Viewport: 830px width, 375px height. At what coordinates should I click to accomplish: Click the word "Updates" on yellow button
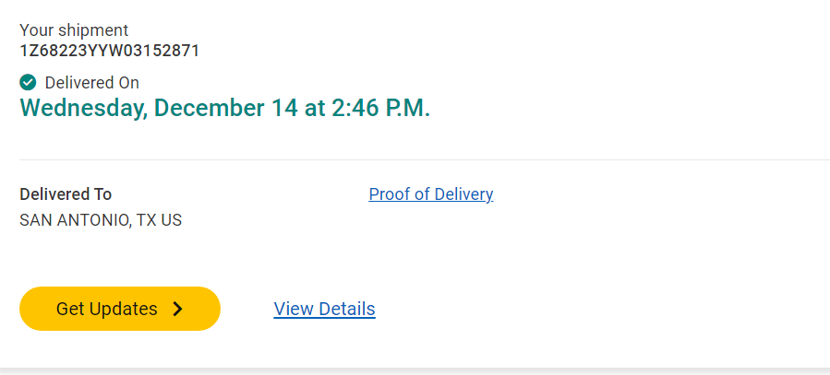click(123, 310)
